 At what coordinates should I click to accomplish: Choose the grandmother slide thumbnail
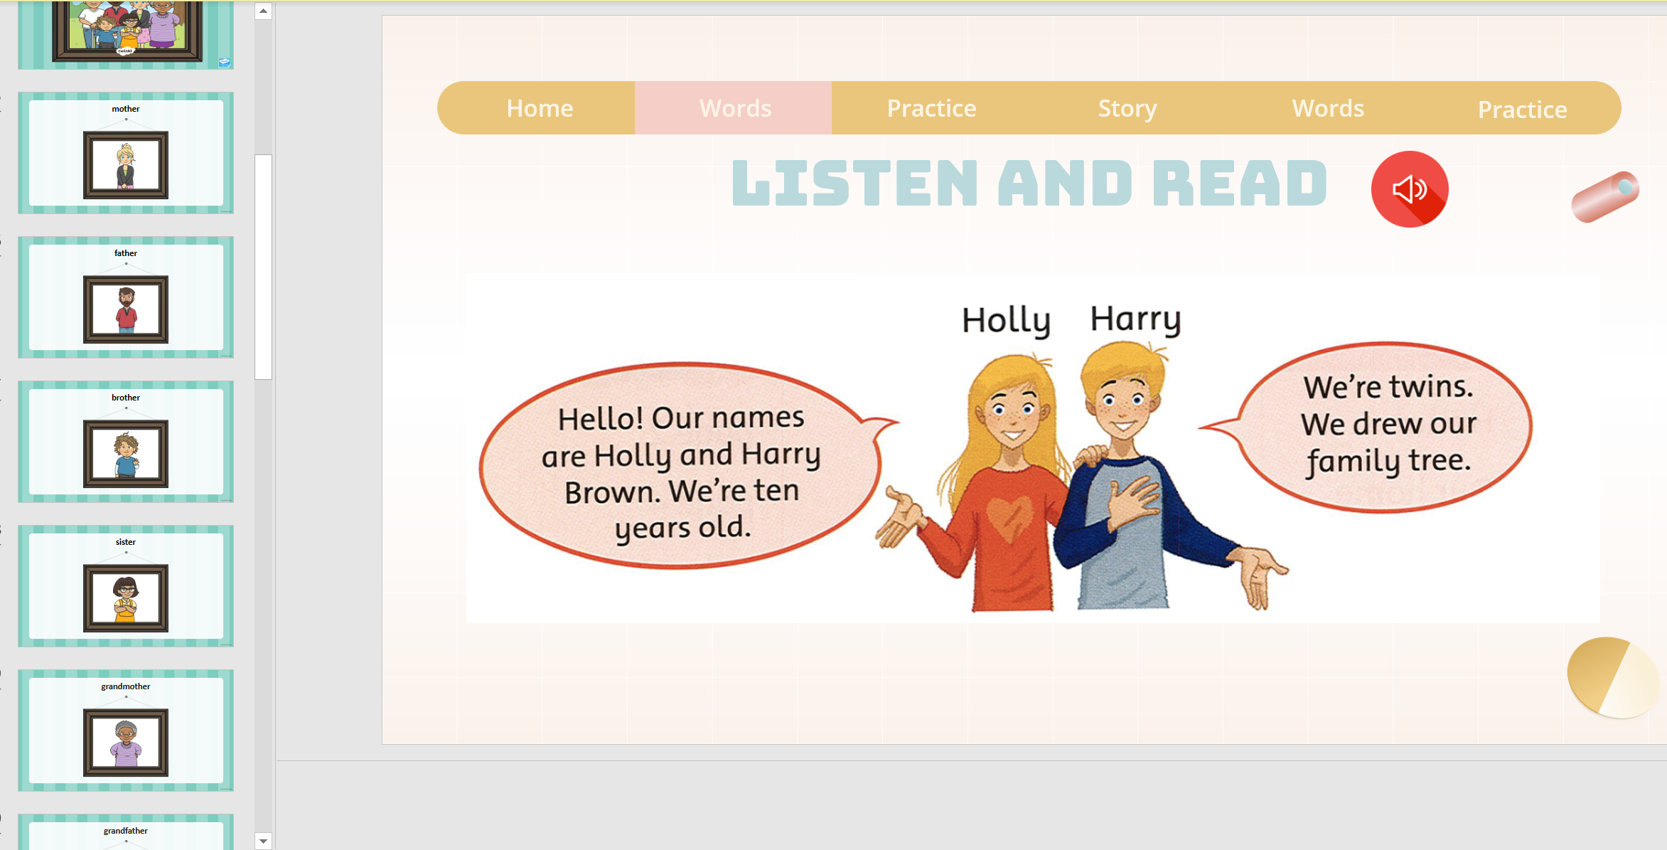(126, 731)
